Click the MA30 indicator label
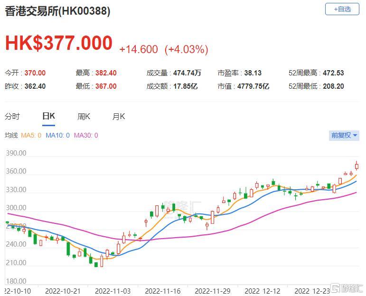Viewport: 366px width, 296px height. tap(86, 135)
